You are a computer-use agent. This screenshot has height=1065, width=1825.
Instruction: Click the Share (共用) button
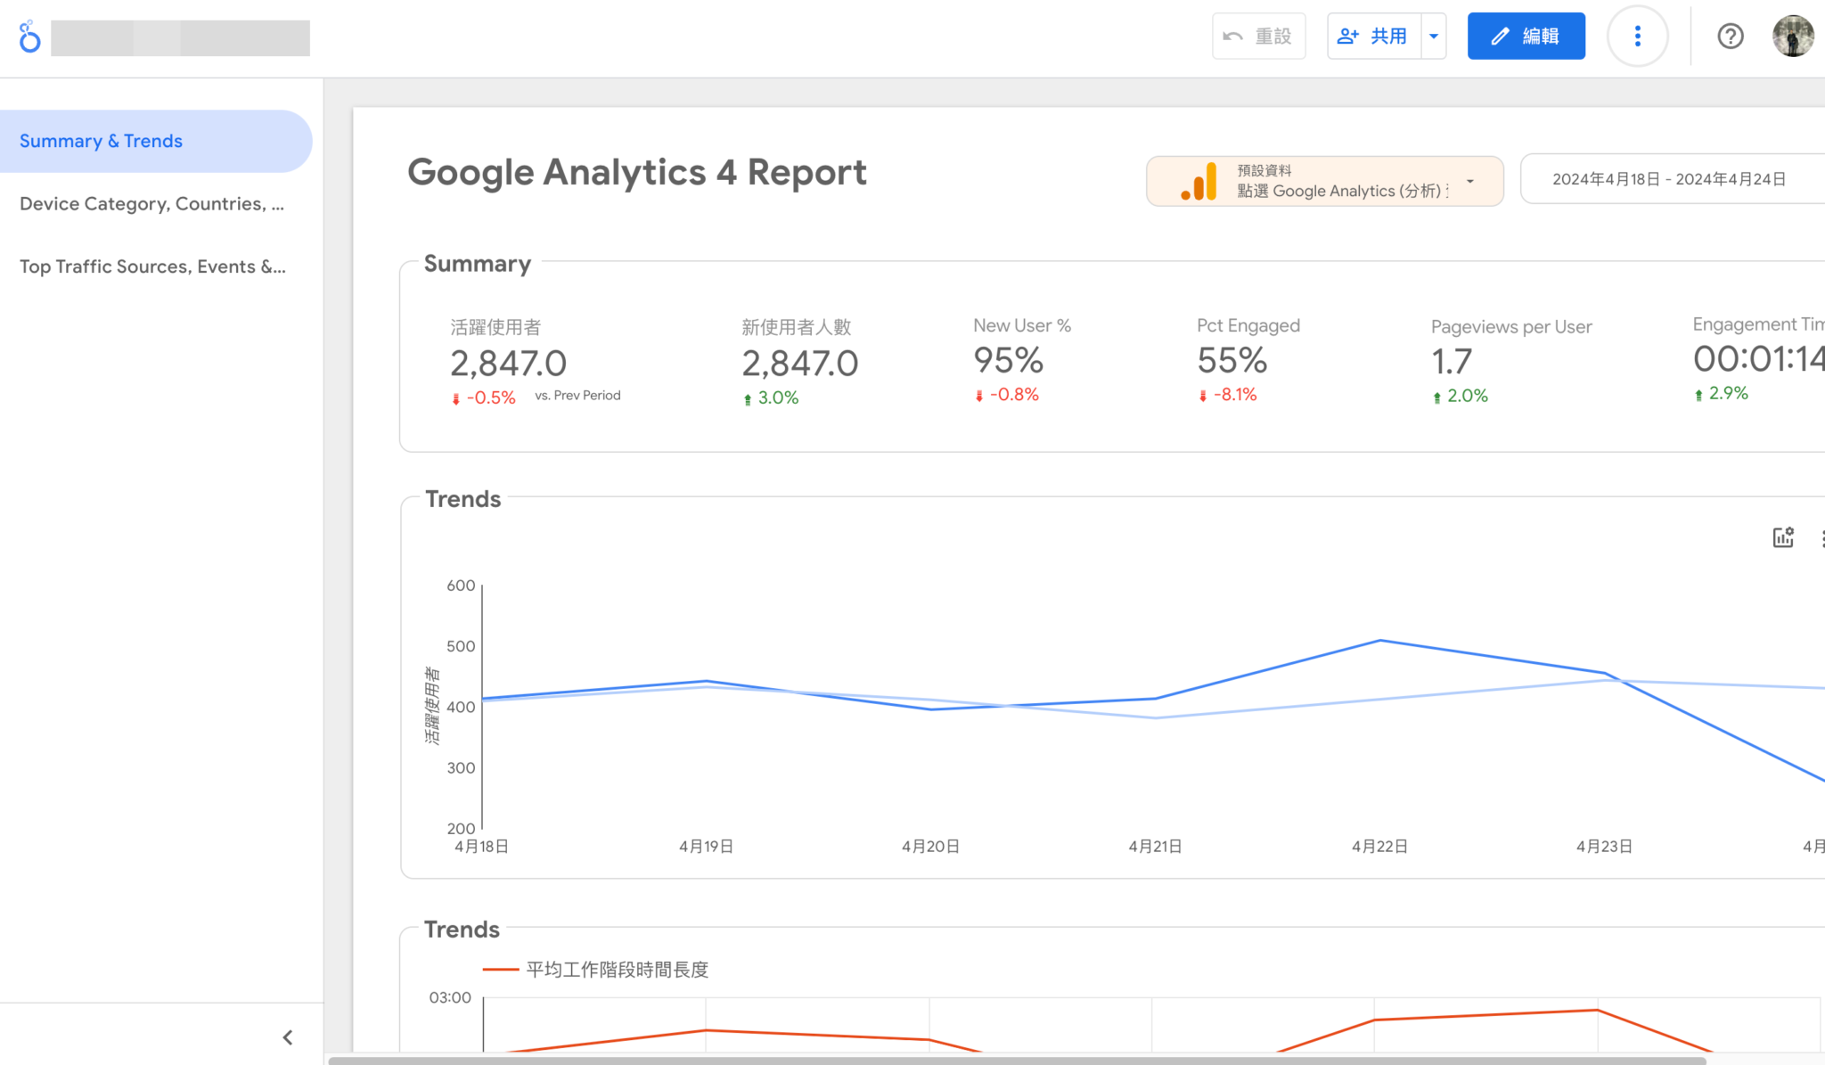[x=1373, y=37]
